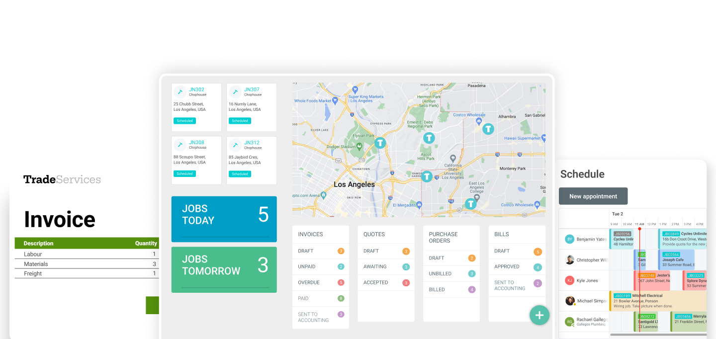Viewport: 716px width, 339px height.
Task: Click the Invoices Overdue count badge
Action: pos(341,282)
